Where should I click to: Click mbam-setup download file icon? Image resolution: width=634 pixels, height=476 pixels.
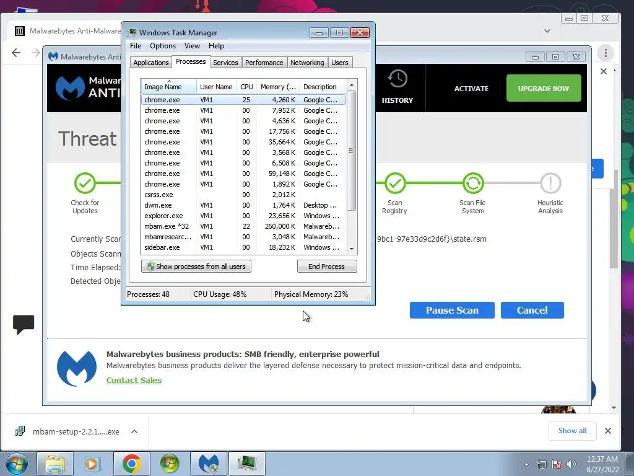[x=20, y=431]
